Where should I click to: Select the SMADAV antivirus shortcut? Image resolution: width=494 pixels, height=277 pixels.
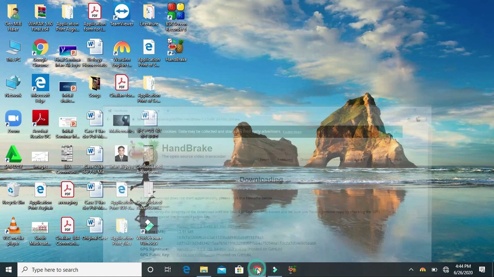point(13,158)
